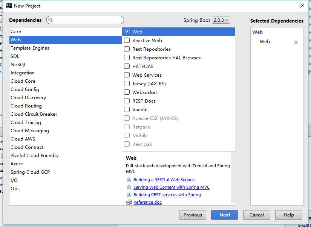Select the Cloud Contract category
The image size is (311, 227).
click(66, 147)
